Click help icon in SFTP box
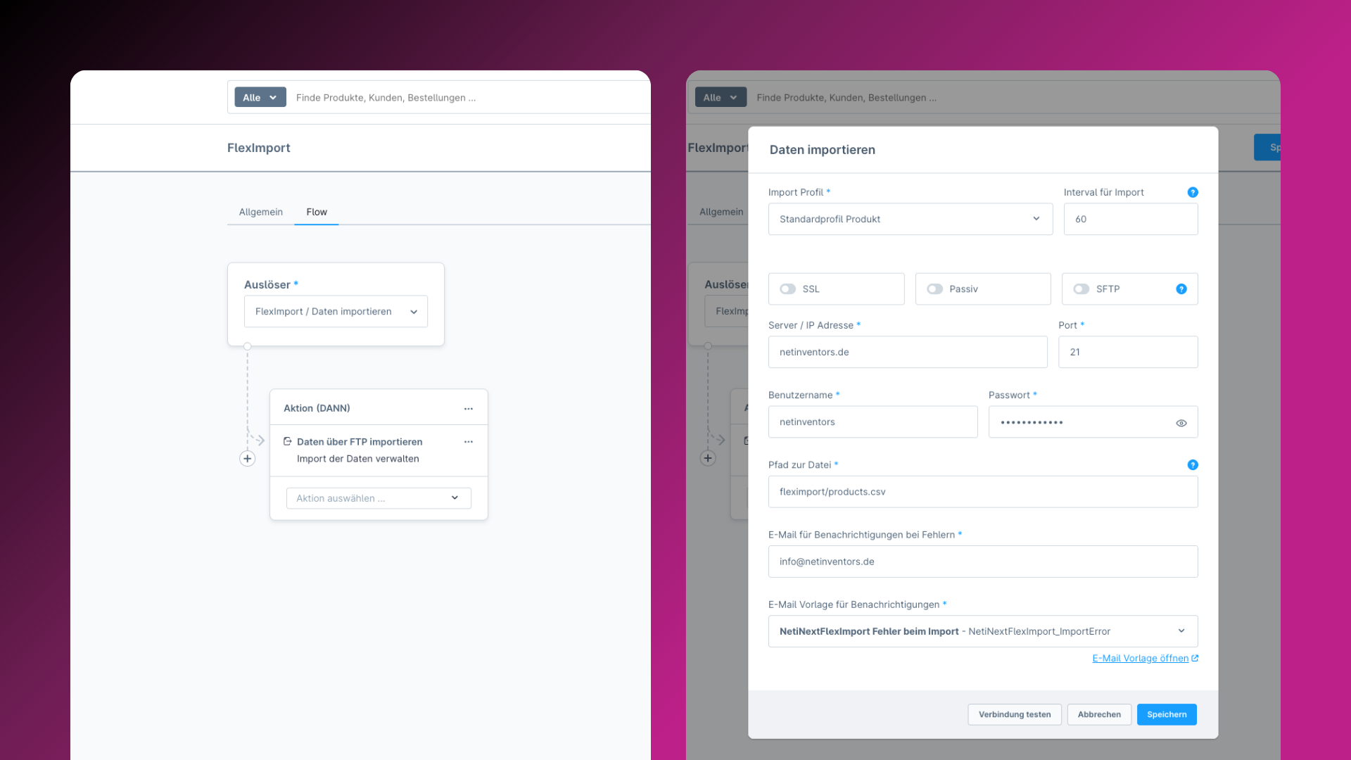 tap(1181, 289)
